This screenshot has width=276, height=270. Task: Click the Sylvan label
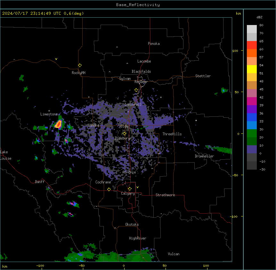(125, 79)
